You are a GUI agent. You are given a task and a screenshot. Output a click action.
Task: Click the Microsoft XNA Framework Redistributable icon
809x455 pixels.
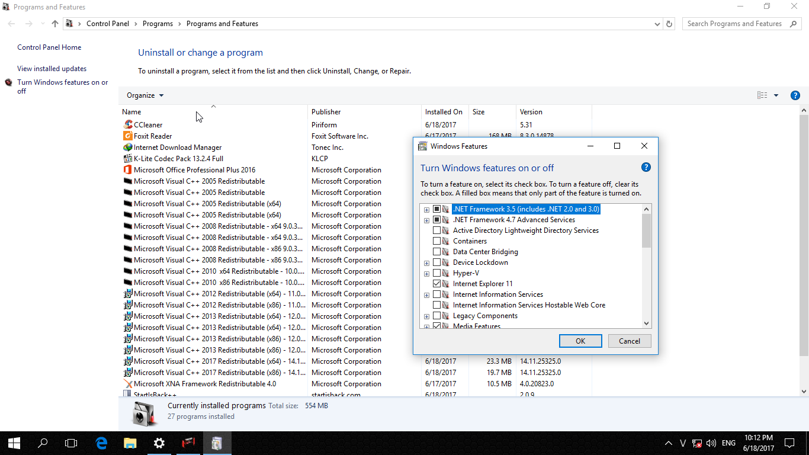pyautogui.click(x=128, y=384)
